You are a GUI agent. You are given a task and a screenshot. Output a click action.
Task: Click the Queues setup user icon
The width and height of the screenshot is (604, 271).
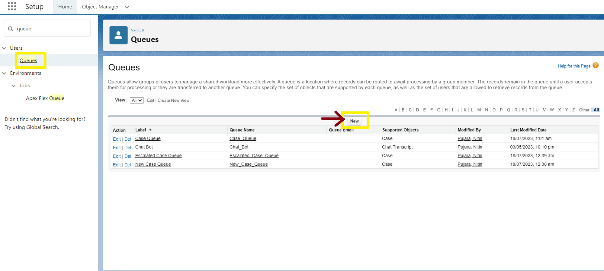click(x=118, y=35)
